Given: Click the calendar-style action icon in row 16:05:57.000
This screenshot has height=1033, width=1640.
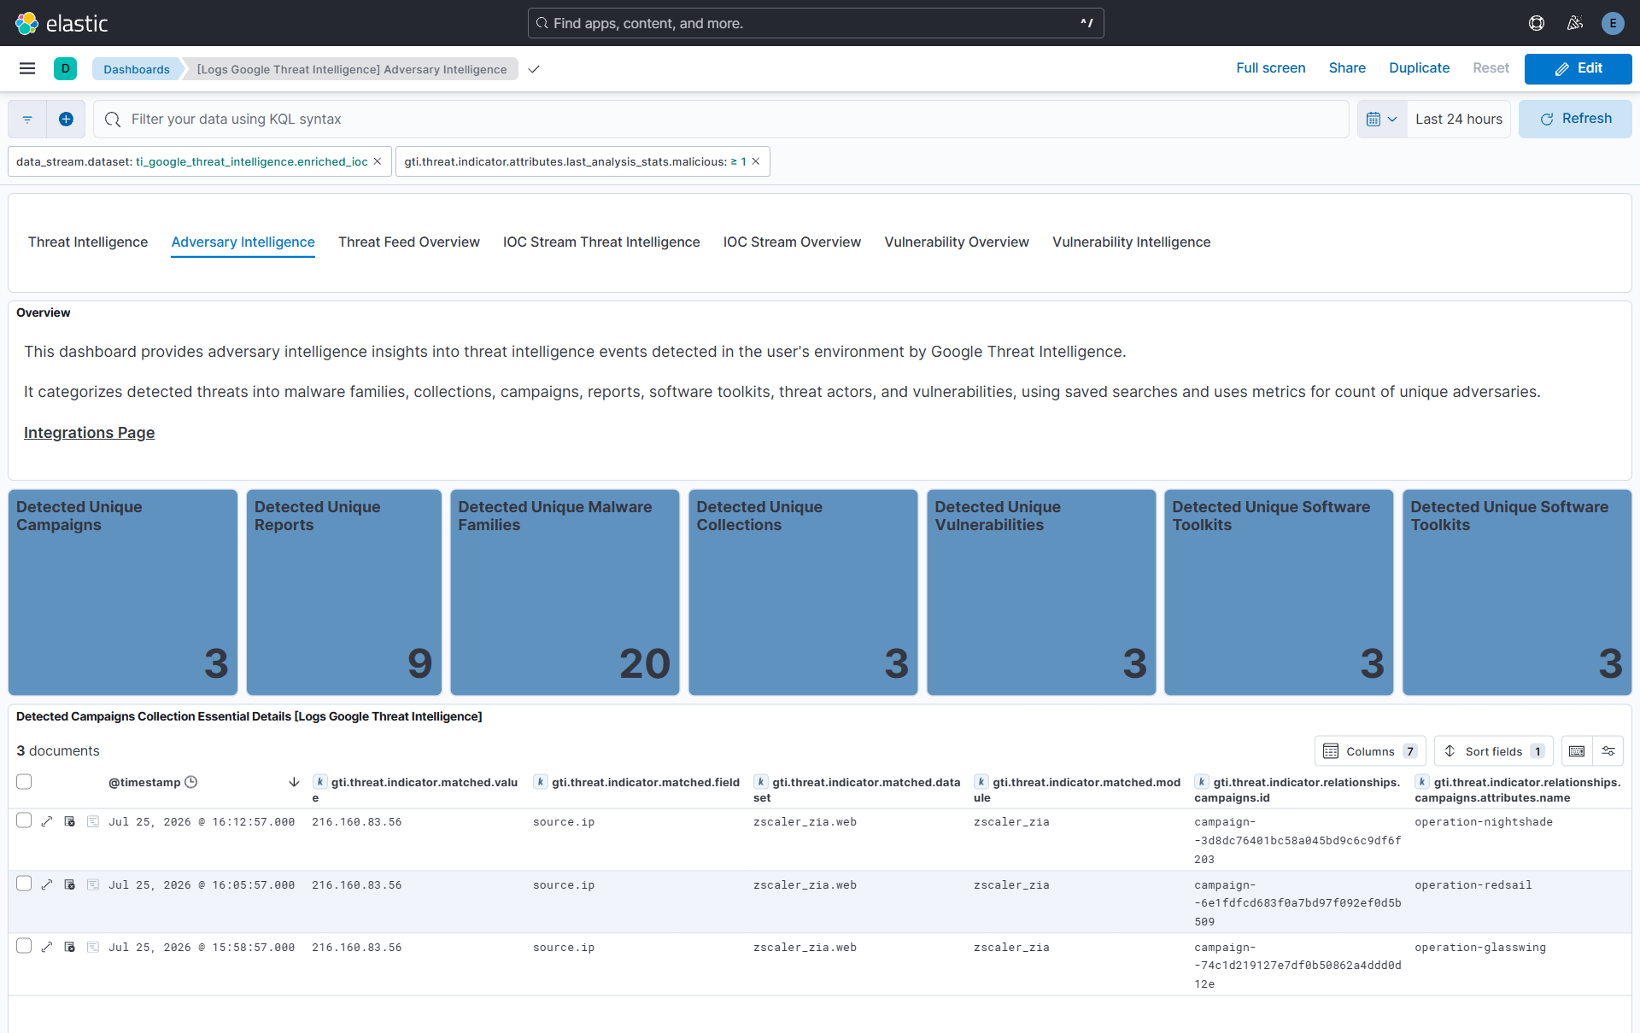Looking at the screenshot, I should click(x=70, y=884).
